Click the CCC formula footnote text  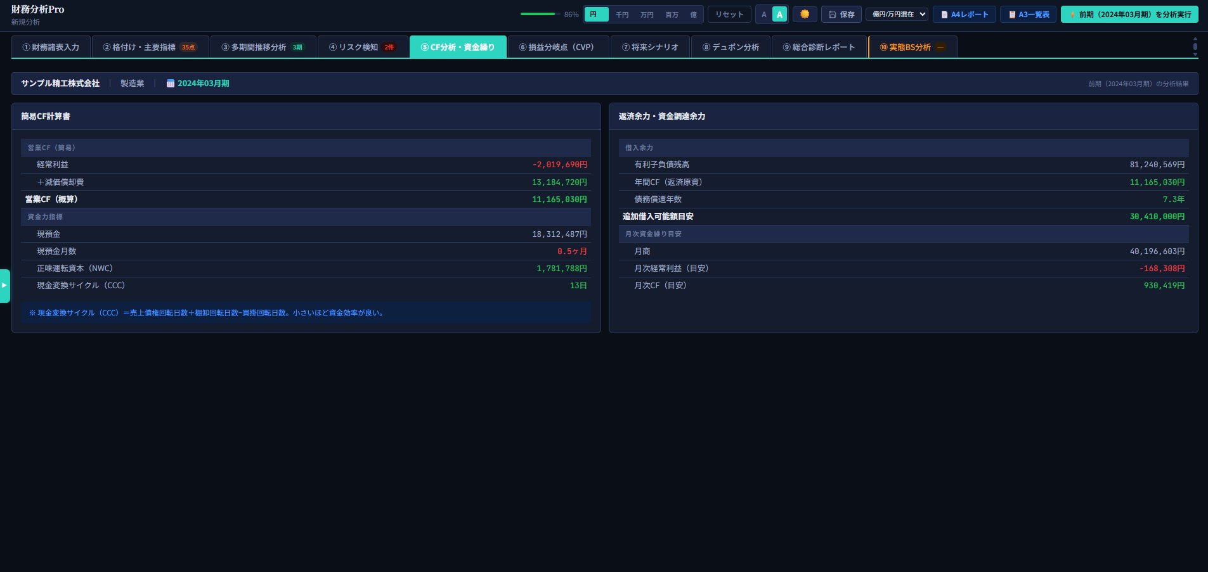pos(207,313)
